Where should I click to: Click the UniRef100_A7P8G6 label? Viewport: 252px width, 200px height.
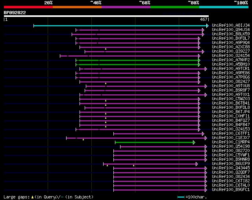[231, 77]
